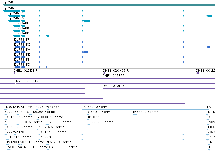Select the Eip75B-PE protein label

pyautogui.click(x=22, y=55)
